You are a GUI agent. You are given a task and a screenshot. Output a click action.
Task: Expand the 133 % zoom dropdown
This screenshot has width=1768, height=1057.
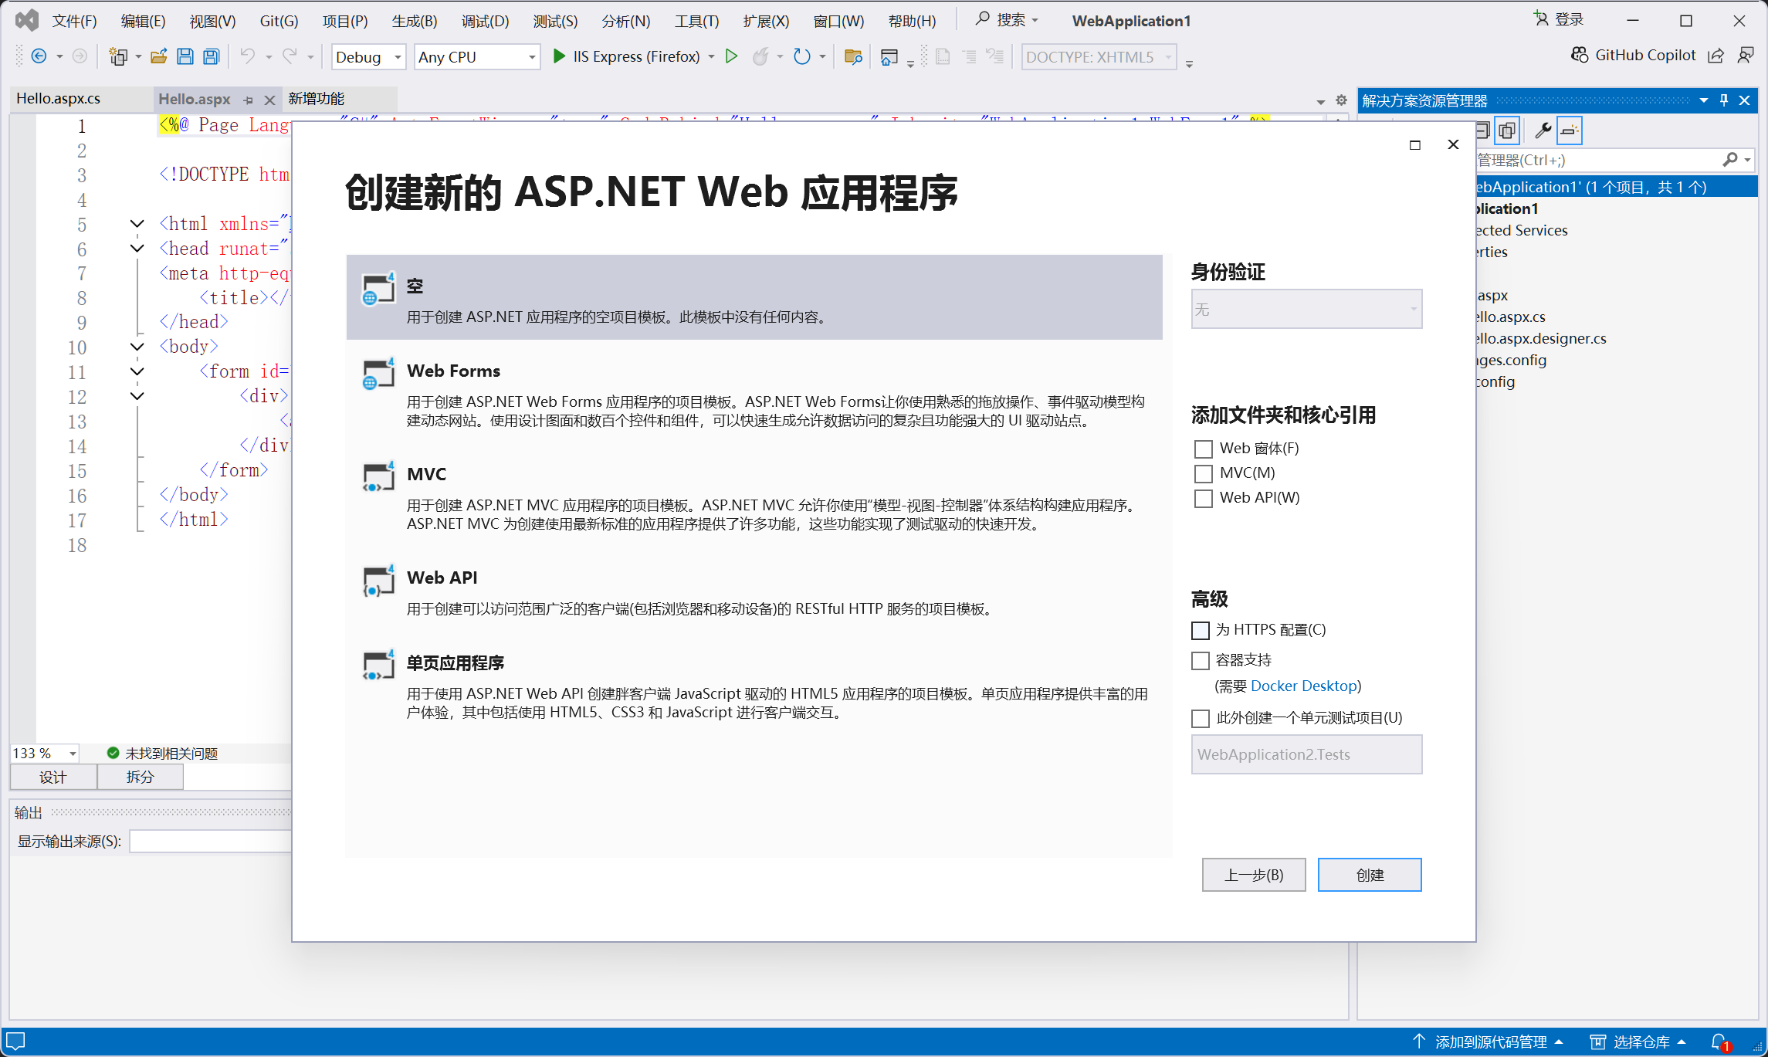click(73, 753)
